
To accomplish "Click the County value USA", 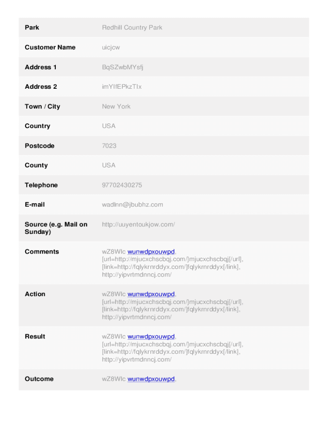I will (x=109, y=165).
